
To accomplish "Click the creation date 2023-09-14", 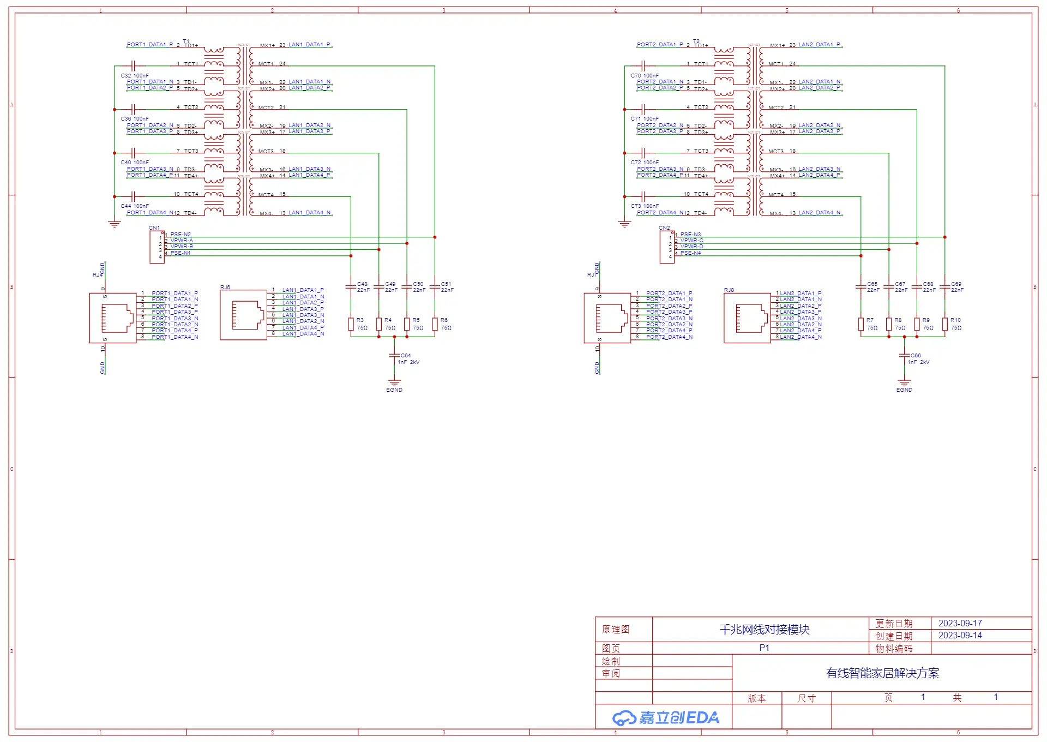I will pos(960,636).
